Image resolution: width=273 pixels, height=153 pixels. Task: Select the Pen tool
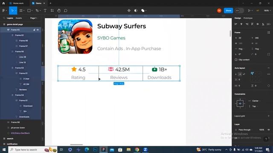click(37, 11)
